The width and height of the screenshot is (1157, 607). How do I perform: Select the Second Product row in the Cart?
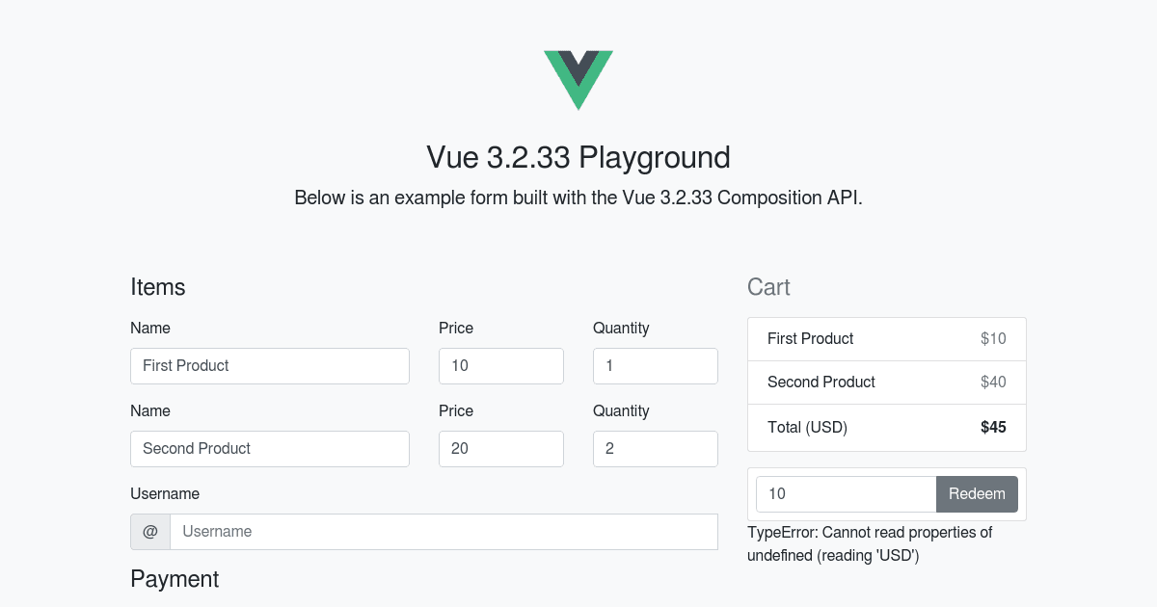click(886, 383)
